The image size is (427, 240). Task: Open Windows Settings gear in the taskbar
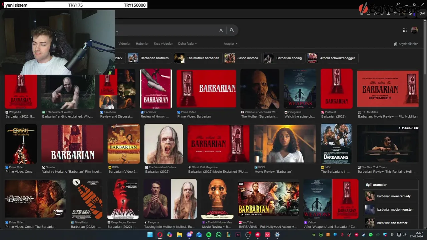pyautogui.click(x=277, y=235)
